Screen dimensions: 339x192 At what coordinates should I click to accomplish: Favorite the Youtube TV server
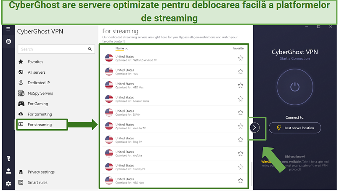(x=241, y=126)
